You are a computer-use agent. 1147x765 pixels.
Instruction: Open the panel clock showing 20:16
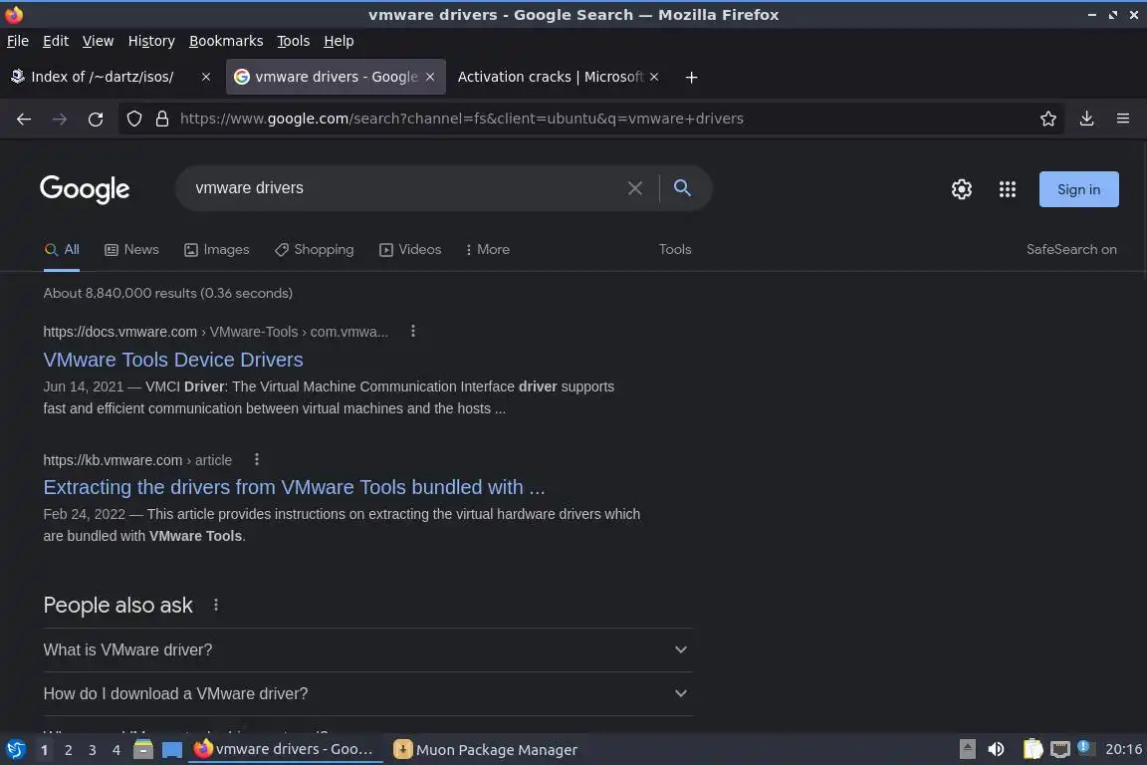pyautogui.click(x=1123, y=750)
